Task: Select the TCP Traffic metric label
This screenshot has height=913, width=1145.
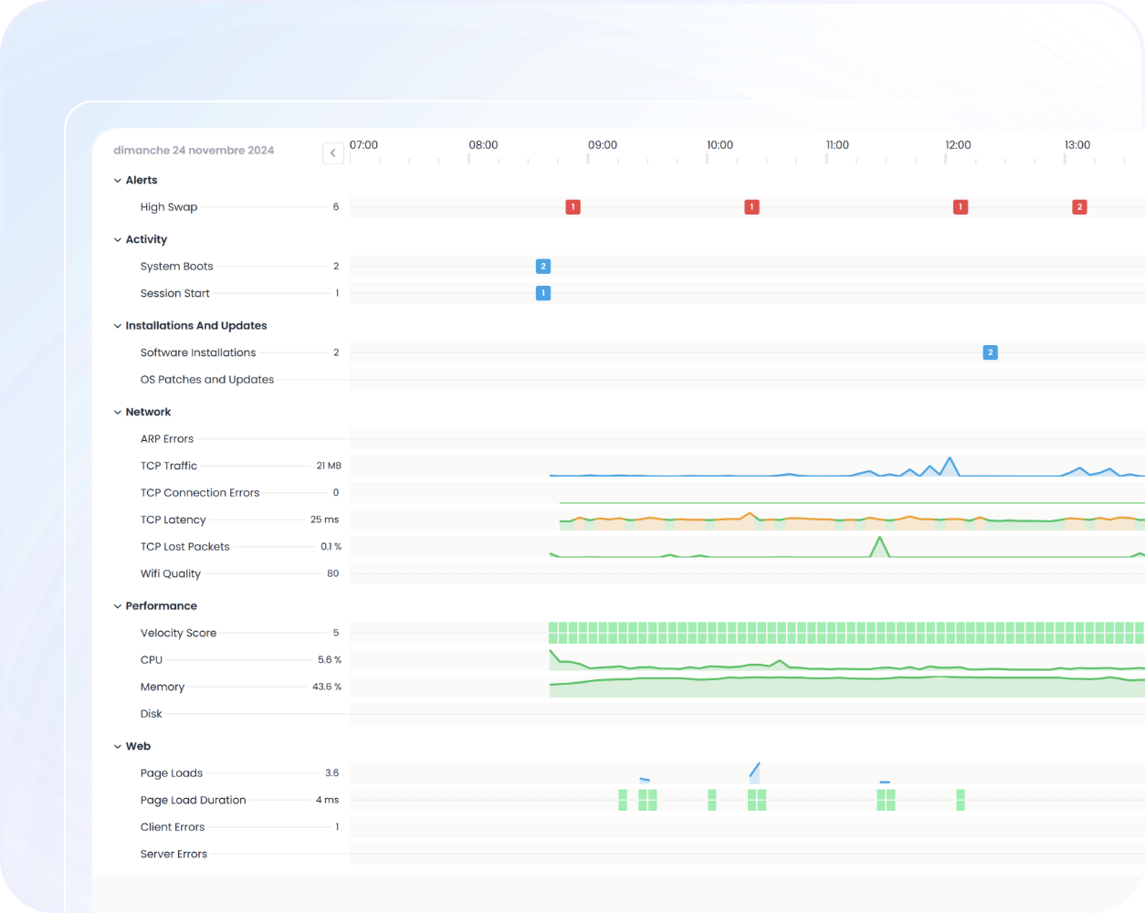Action: click(169, 466)
